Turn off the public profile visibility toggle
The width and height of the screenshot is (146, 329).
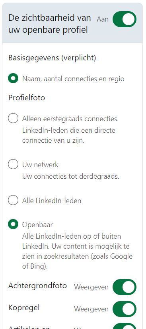click(x=125, y=19)
